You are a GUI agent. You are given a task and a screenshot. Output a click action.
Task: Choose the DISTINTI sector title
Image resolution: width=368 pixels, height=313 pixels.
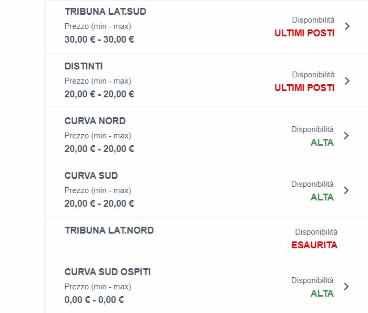[84, 66]
